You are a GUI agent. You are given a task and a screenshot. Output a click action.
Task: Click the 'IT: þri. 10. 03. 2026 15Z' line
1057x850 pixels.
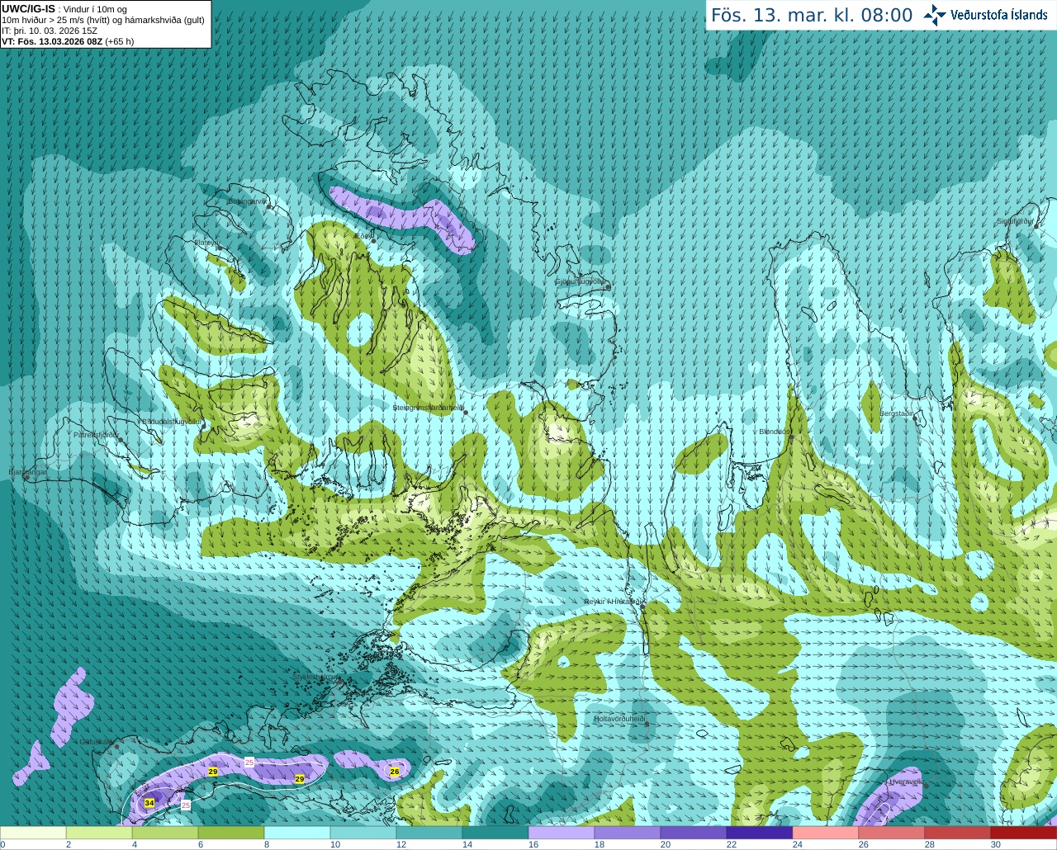[x=50, y=31]
